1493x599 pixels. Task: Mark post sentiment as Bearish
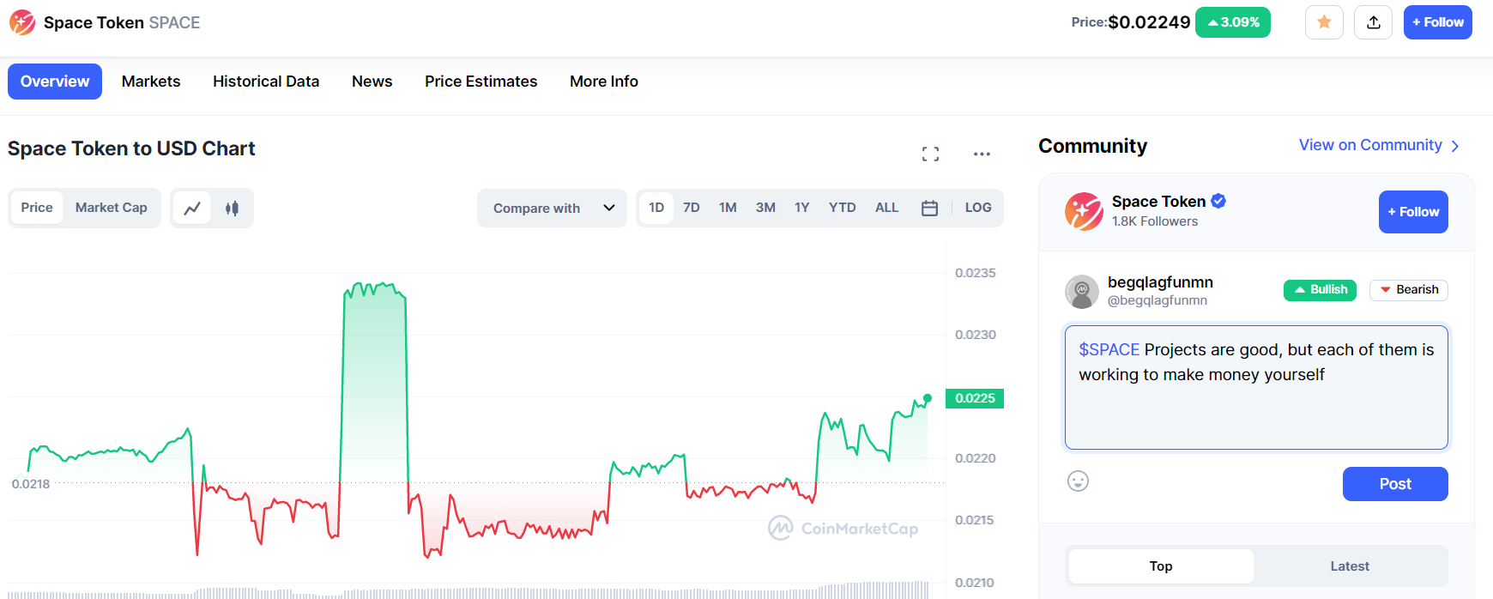[1409, 290]
